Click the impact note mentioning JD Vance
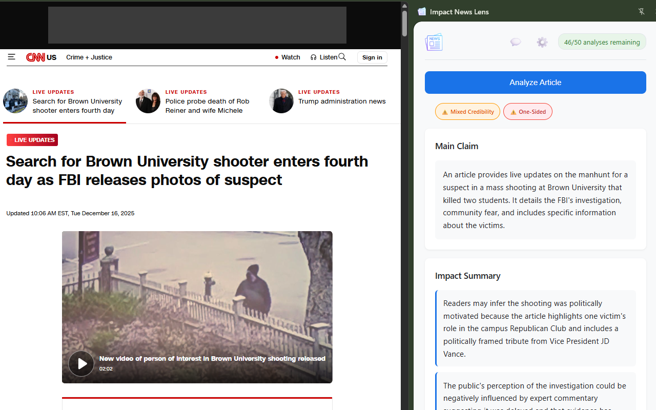 click(536, 329)
